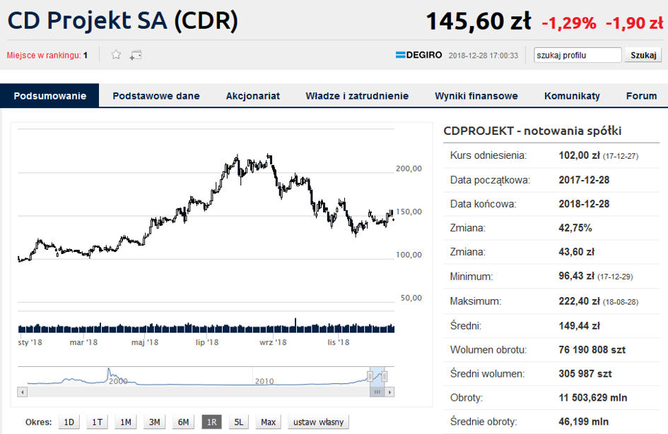Click the navigator scrollbar thumb
Screen dimensions: 668x434
pyautogui.click(x=377, y=392)
